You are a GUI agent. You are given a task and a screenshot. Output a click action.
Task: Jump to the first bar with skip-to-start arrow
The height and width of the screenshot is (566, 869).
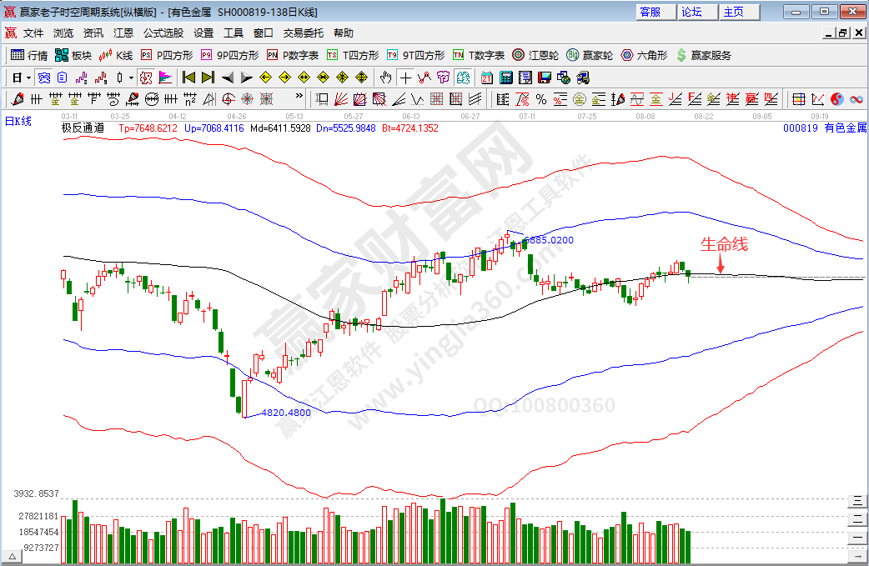(x=189, y=78)
